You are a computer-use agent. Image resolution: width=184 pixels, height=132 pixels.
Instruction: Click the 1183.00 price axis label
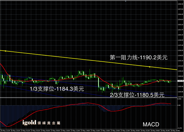click(180, 97)
